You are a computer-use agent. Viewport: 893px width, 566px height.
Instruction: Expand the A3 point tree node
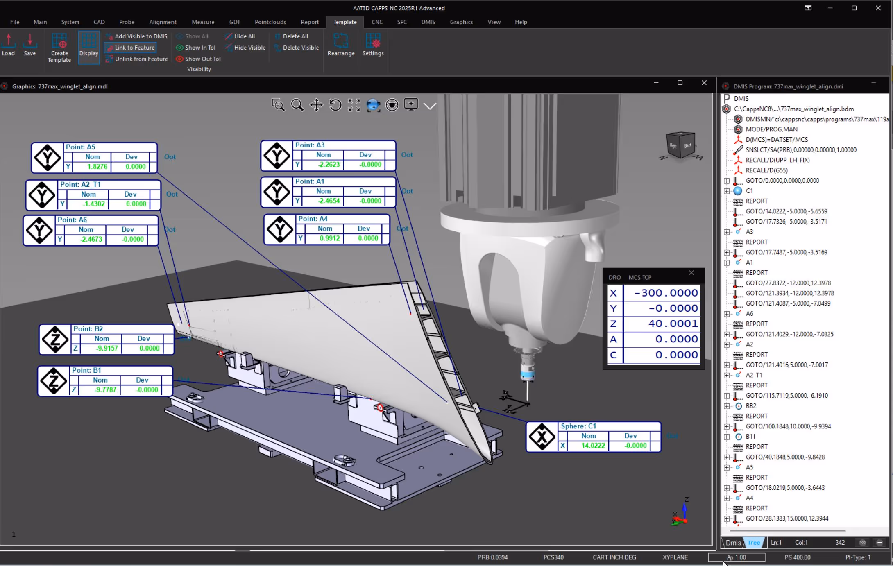[x=727, y=232]
